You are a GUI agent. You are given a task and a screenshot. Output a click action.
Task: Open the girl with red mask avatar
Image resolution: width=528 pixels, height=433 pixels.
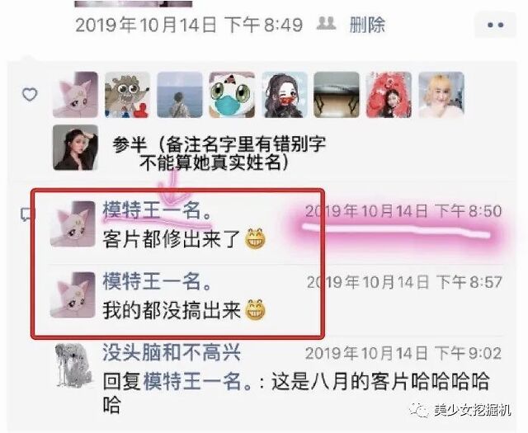click(x=285, y=95)
